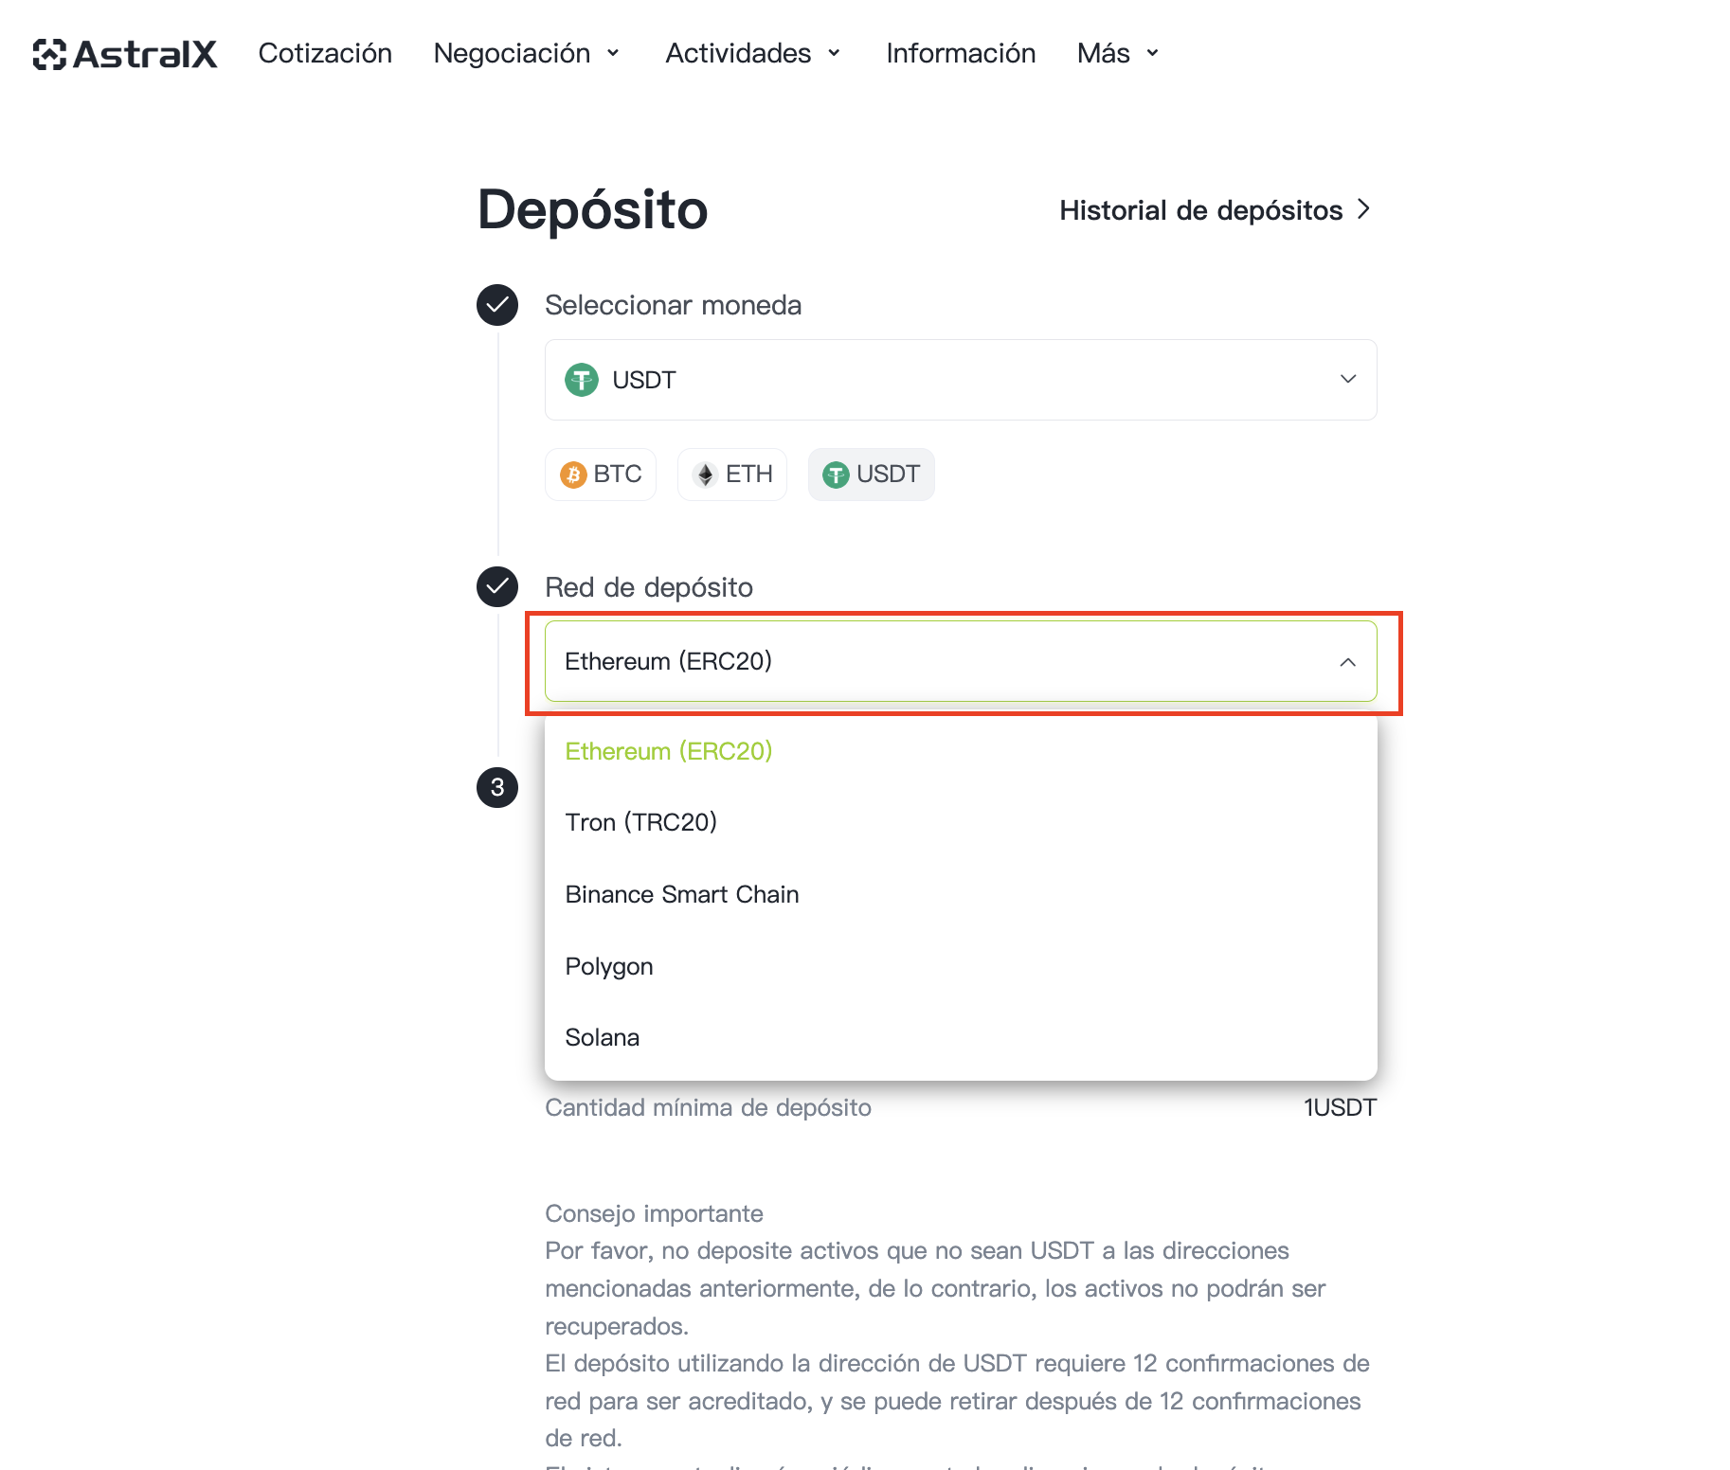This screenshot has width=1730, height=1470.
Task: Click the Tether icon in currency field
Action: coord(582,380)
